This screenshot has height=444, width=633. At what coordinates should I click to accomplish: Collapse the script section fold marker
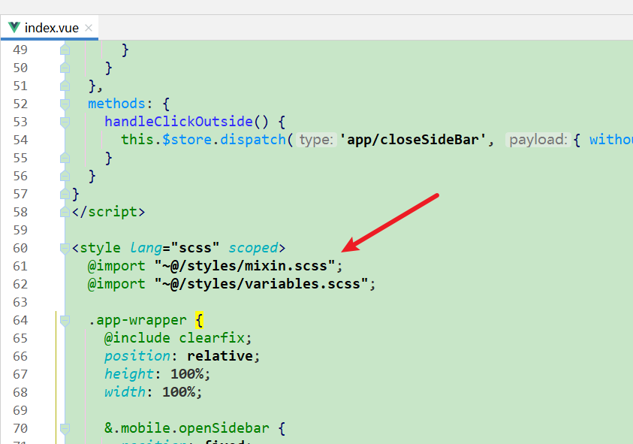pyautogui.click(x=65, y=211)
